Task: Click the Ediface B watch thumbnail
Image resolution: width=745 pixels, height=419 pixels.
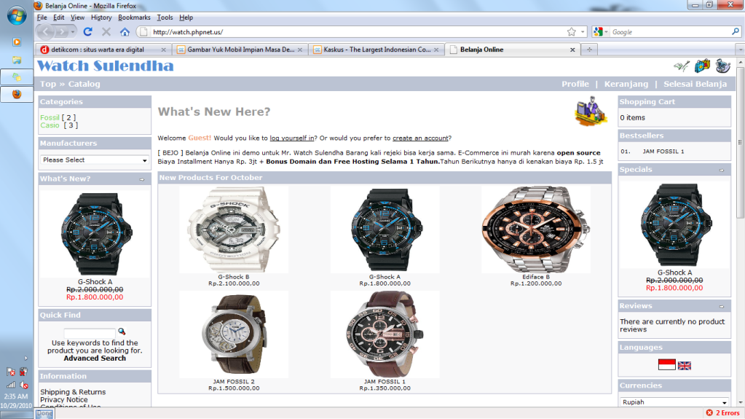Action: pyautogui.click(x=535, y=230)
